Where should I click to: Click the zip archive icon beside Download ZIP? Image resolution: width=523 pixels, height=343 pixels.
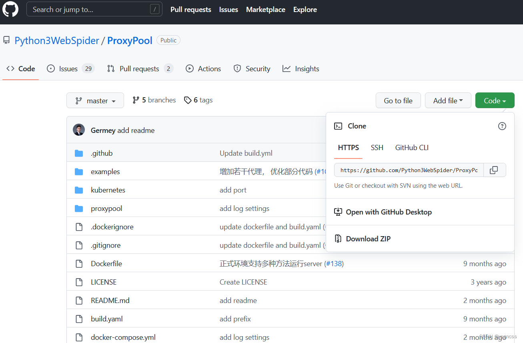(x=338, y=239)
